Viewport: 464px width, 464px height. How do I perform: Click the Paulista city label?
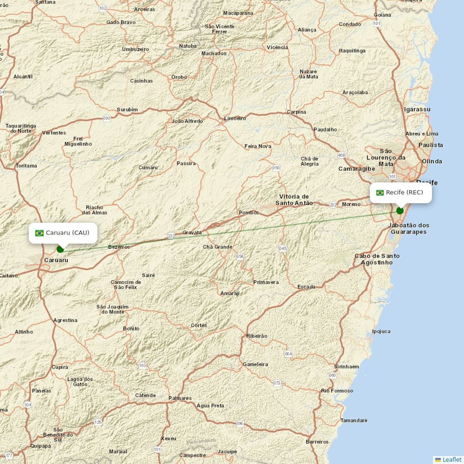click(x=430, y=145)
